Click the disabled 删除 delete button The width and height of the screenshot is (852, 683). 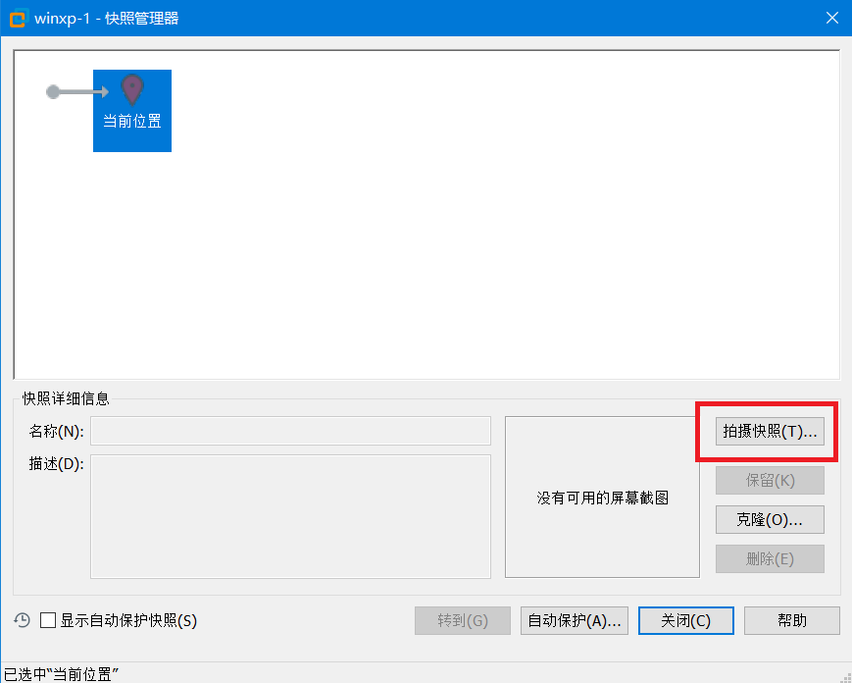[770, 558]
